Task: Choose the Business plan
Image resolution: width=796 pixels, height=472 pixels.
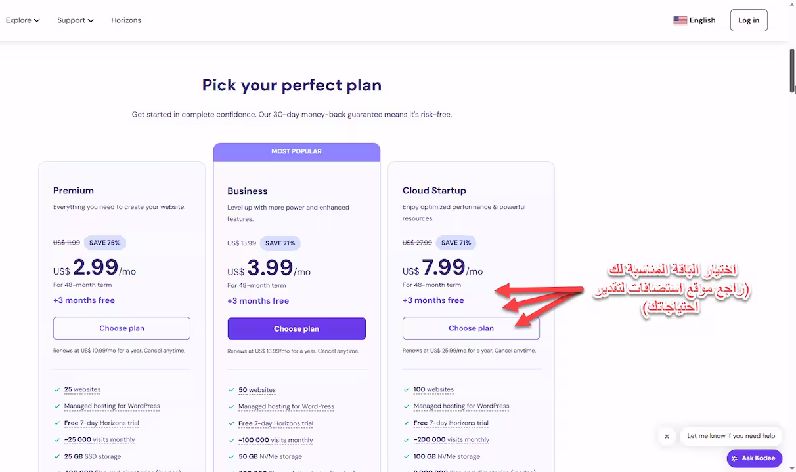Action: tap(297, 328)
